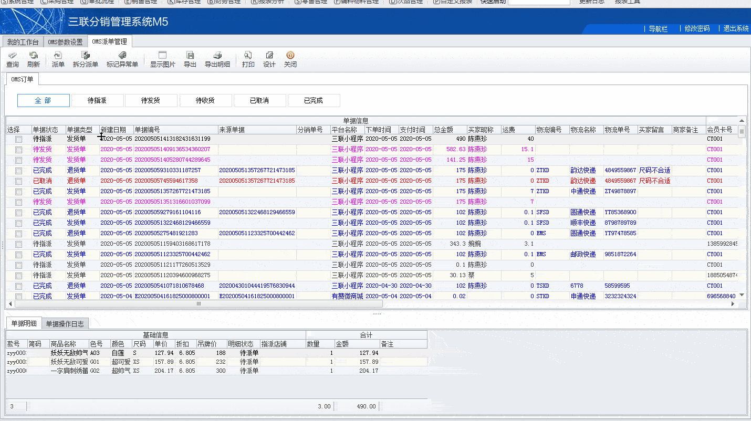
Task: Open the 单据明细 tab
Action: coord(24,323)
